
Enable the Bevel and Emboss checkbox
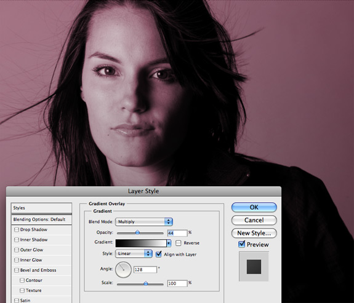click(17, 270)
